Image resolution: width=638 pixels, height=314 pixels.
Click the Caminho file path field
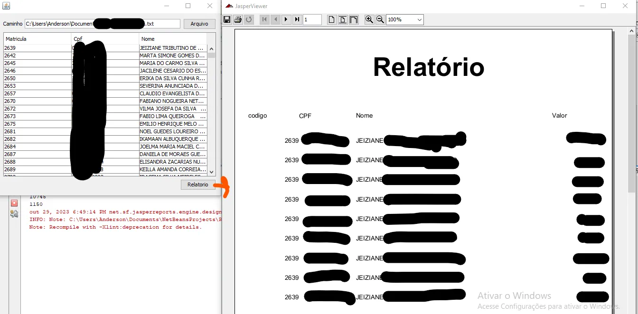(103, 24)
